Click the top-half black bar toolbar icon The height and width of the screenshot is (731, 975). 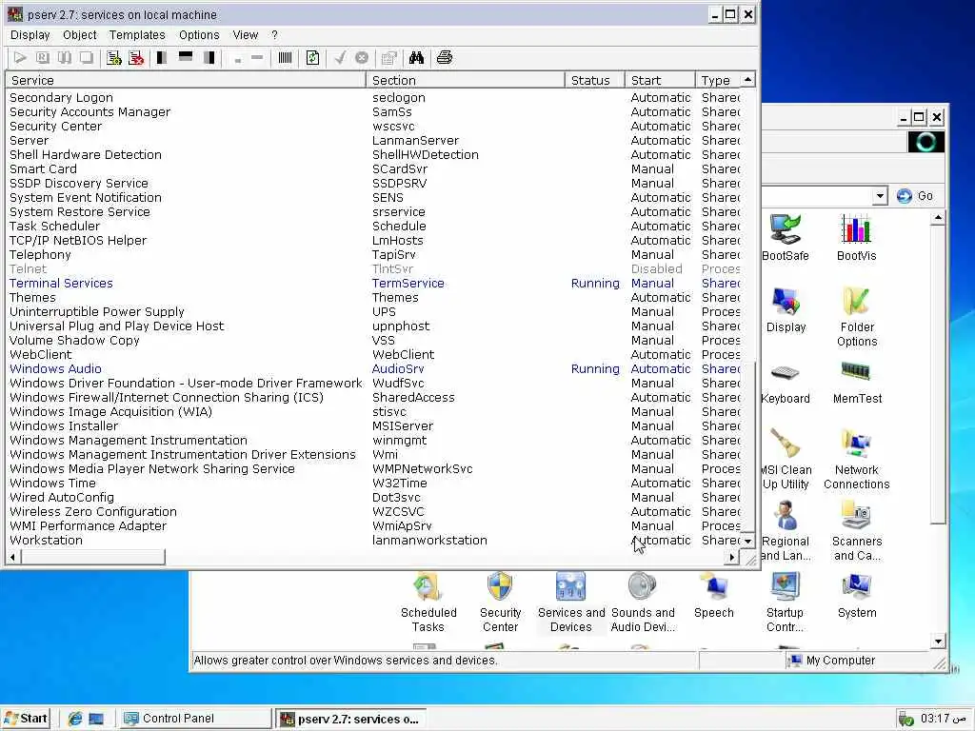186,58
